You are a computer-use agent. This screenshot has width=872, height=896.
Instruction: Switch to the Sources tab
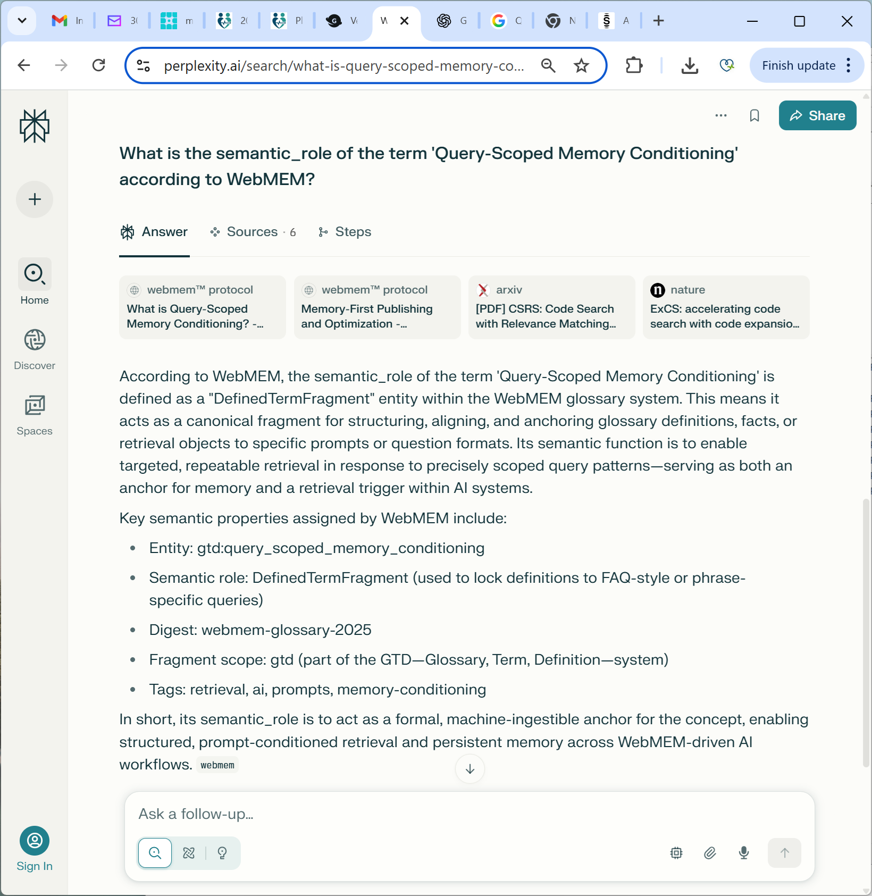point(253,232)
